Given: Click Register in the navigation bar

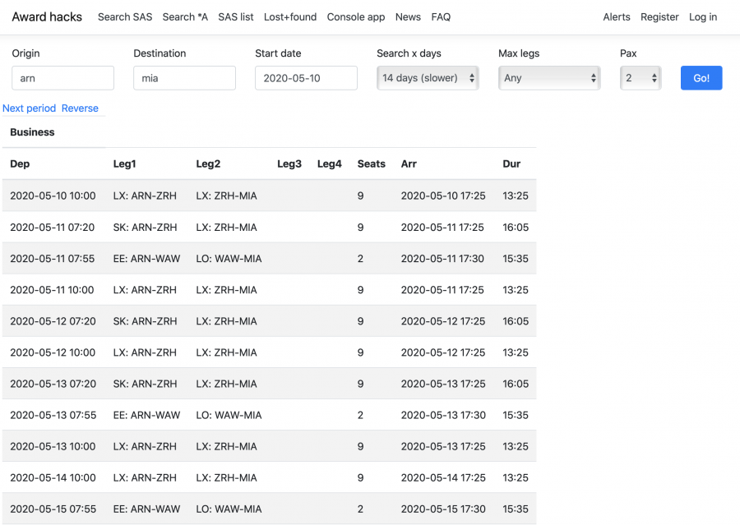Looking at the screenshot, I should pyautogui.click(x=659, y=17).
